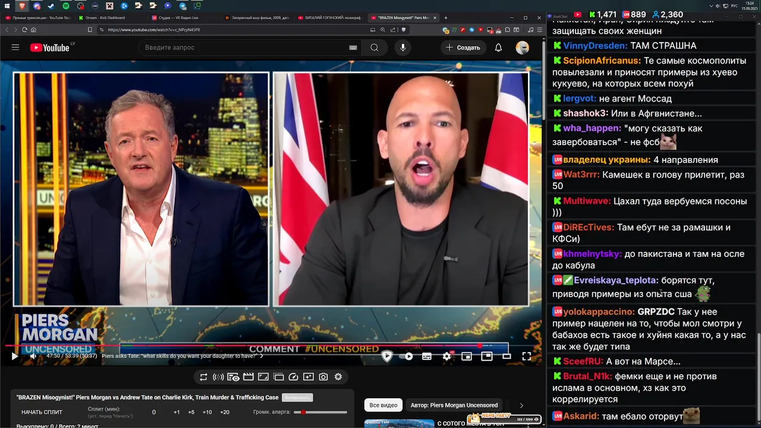The height and width of the screenshot is (428, 761).
Task: Enter fullscreen video mode
Action: pos(526,356)
